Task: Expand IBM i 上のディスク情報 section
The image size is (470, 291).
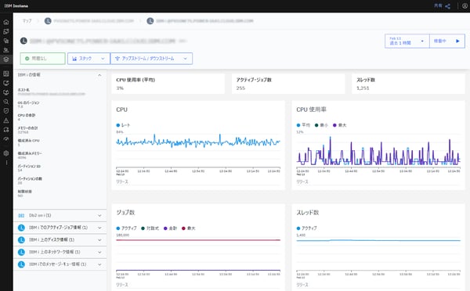Action: 60,240
